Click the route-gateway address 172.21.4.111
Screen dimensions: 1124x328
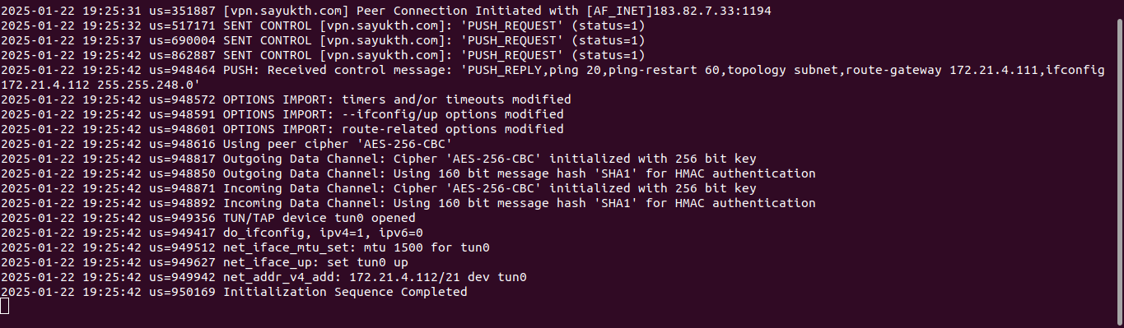(995, 70)
